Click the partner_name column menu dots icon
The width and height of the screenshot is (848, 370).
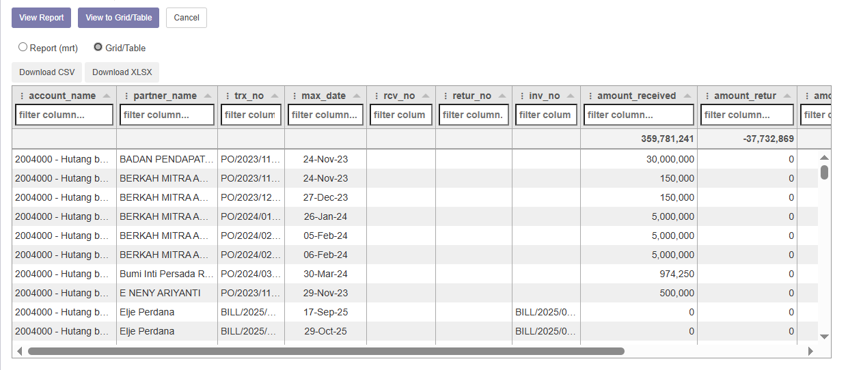click(x=126, y=96)
